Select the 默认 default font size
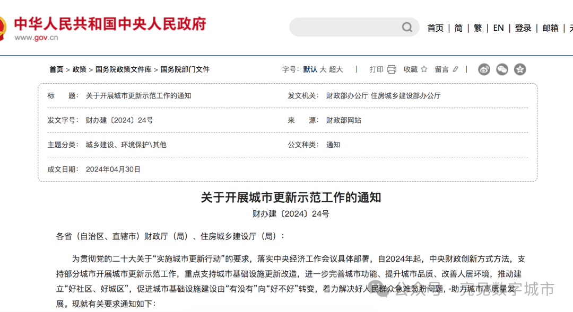This screenshot has width=573, height=312. coord(310,69)
